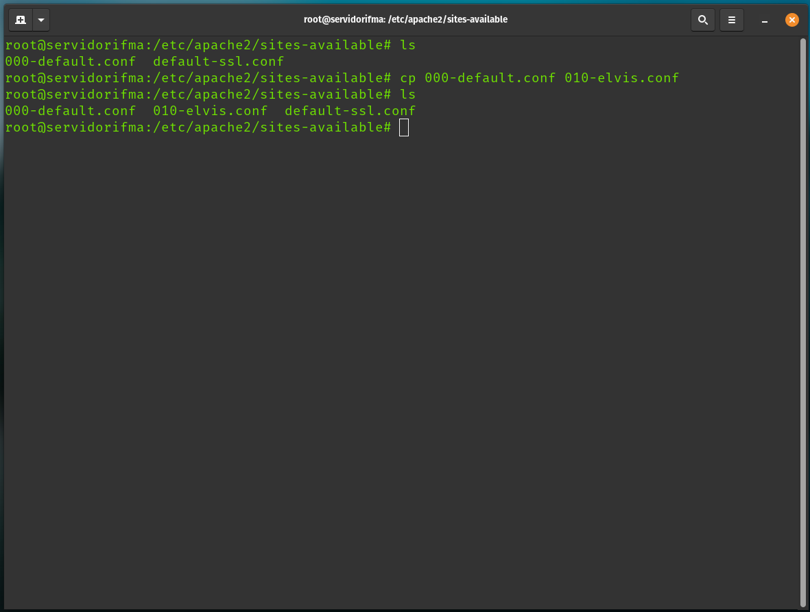The image size is (810, 612).
Task: Select the window title showing sites-available path
Action: (405, 19)
